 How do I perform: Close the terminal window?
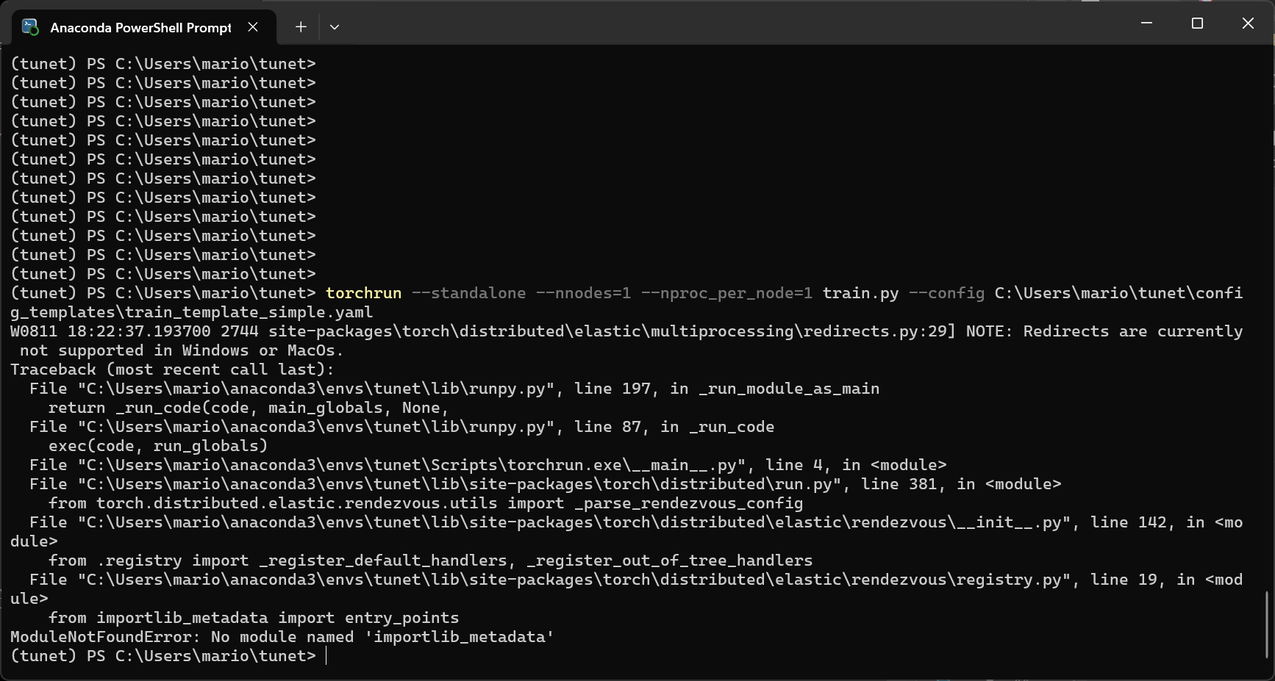pos(1248,24)
